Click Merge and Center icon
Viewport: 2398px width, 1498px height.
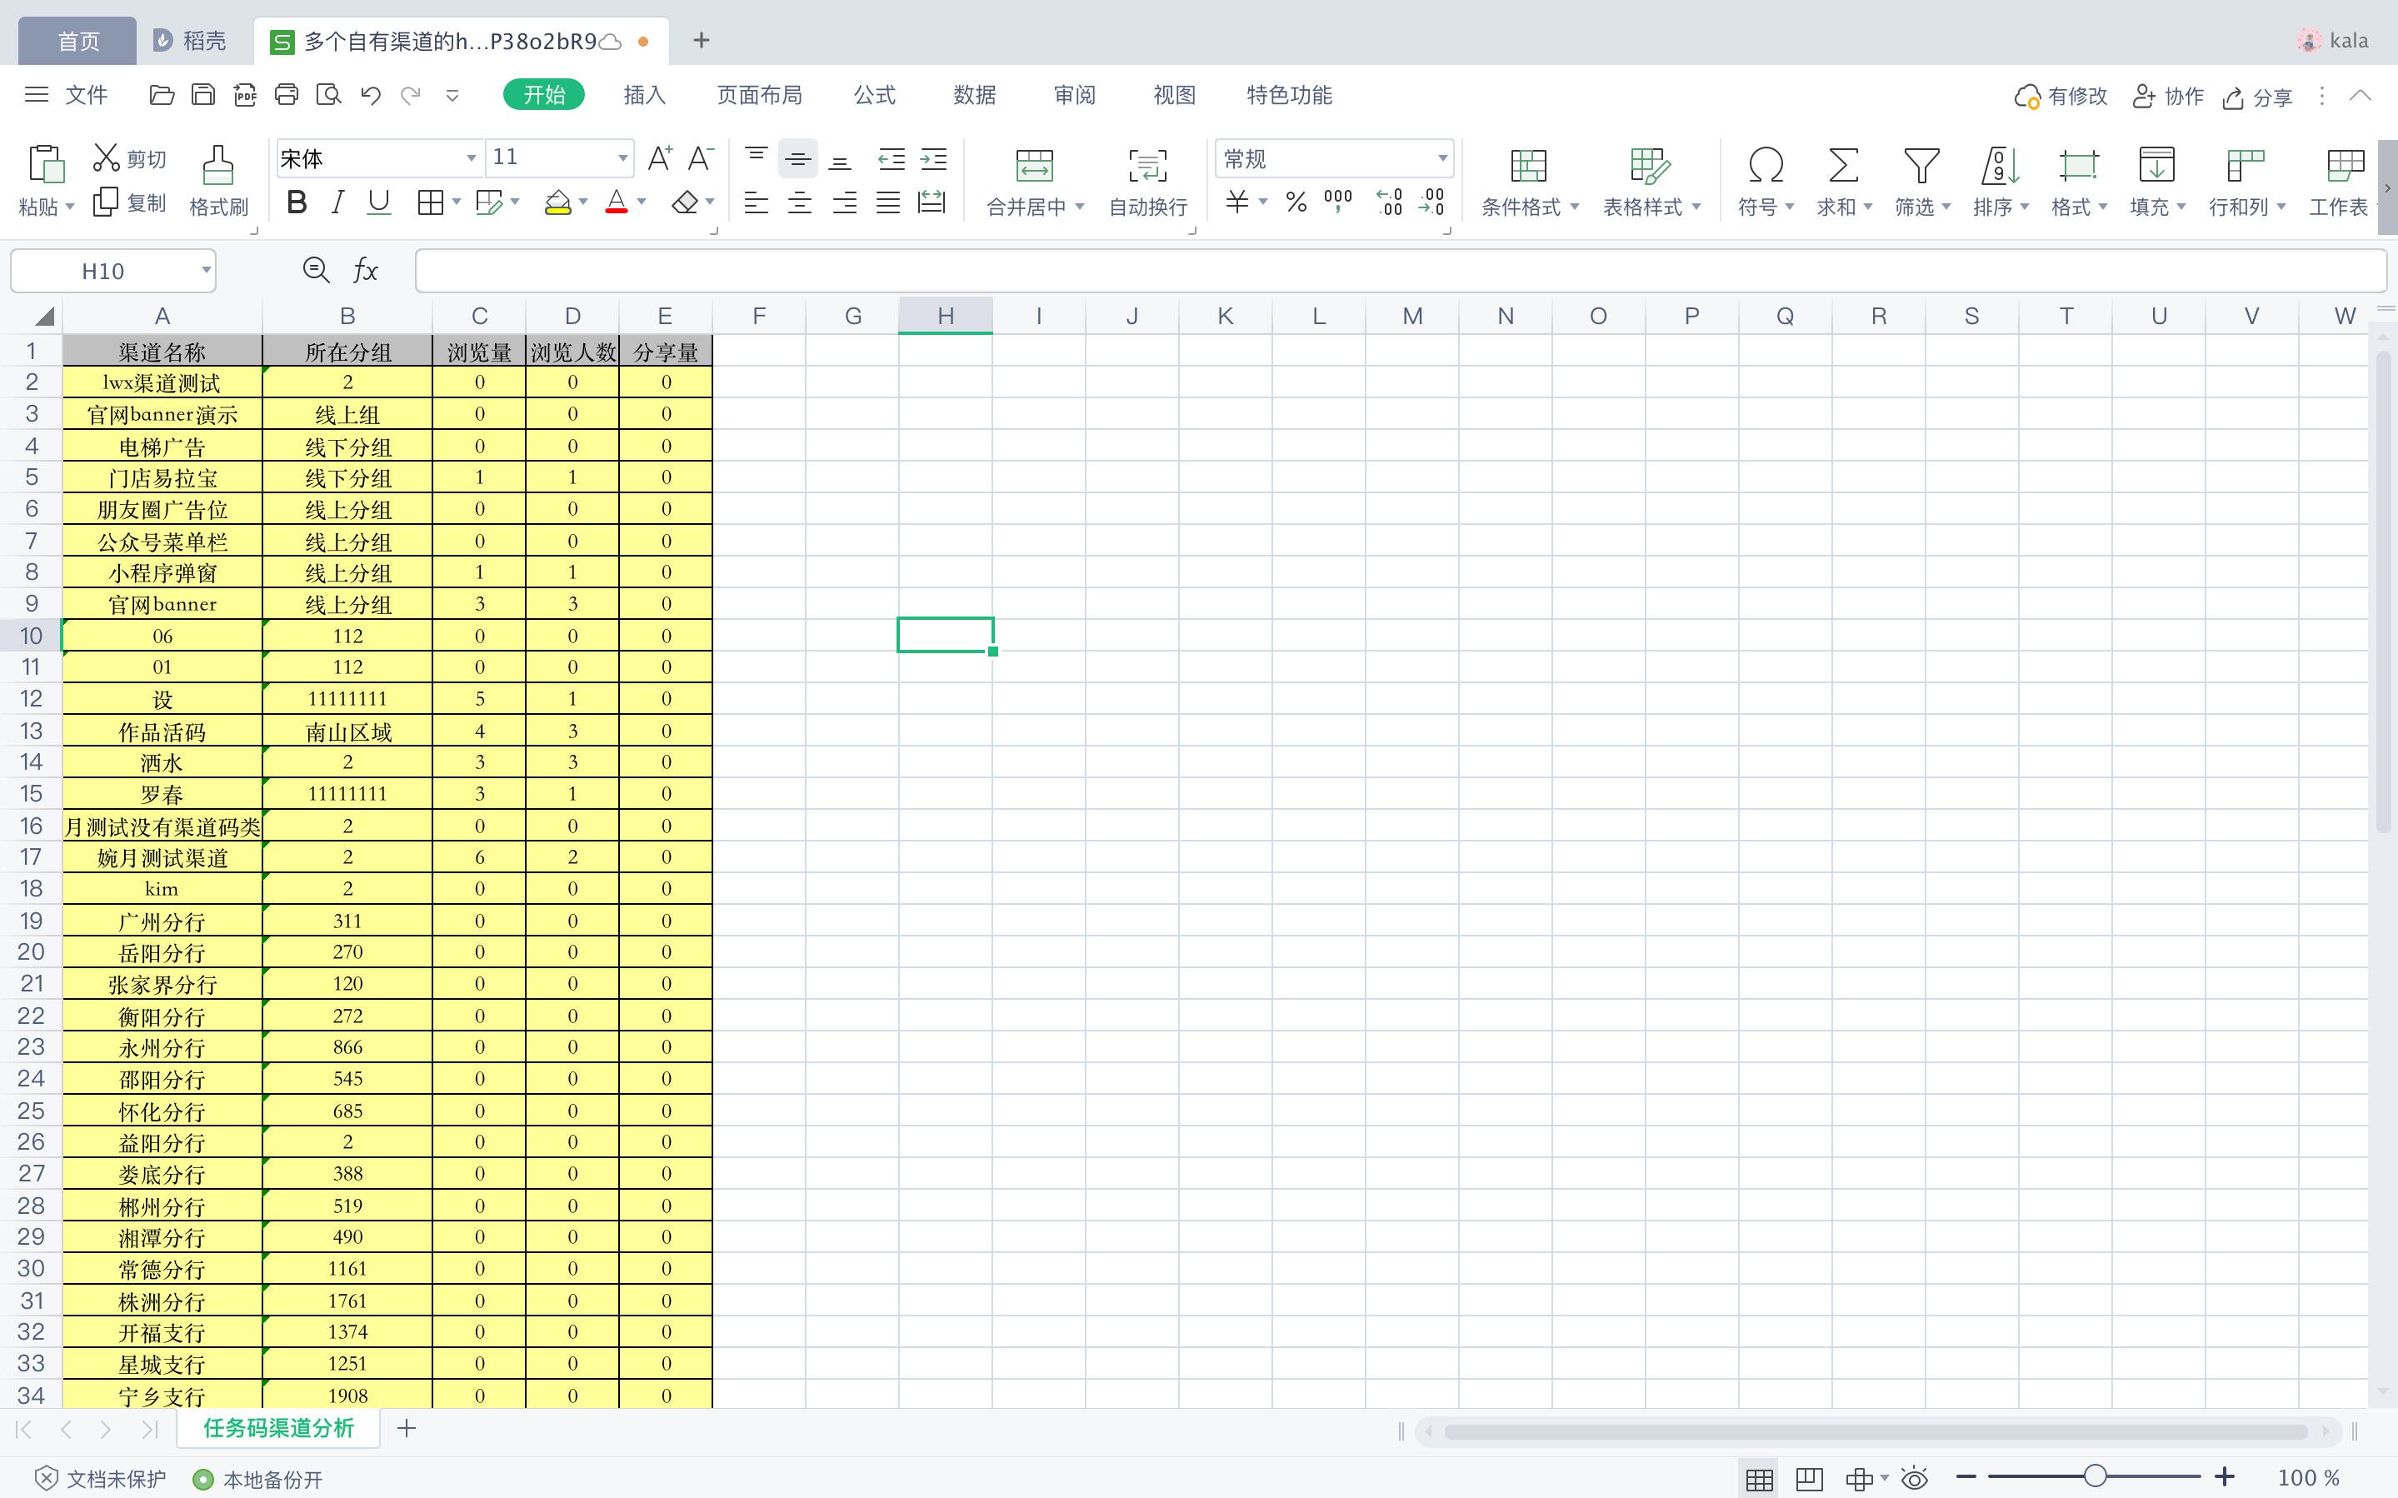click(x=1034, y=164)
